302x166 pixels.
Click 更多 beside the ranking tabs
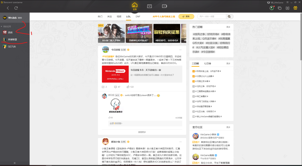[x=228, y=64]
